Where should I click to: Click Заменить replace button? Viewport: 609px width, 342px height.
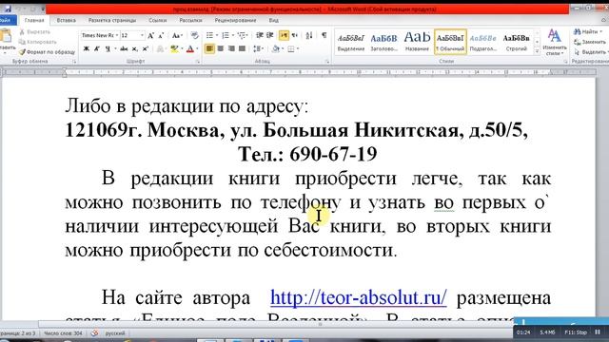coord(590,42)
